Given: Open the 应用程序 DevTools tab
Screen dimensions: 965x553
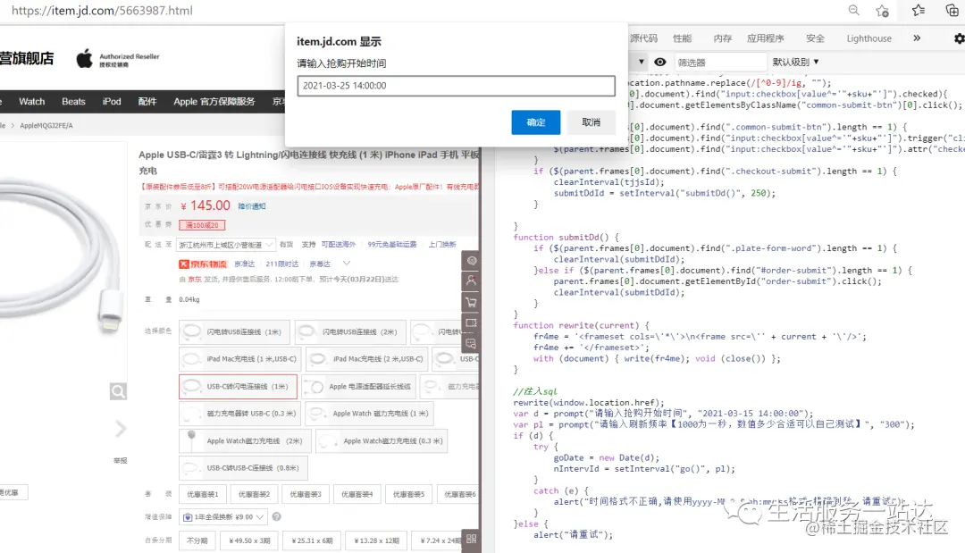Looking at the screenshot, I should [x=765, y=38].
